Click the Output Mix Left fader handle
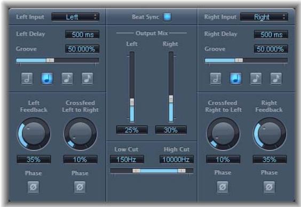Viewport: 301px width, 207px height. coord(132,102)
